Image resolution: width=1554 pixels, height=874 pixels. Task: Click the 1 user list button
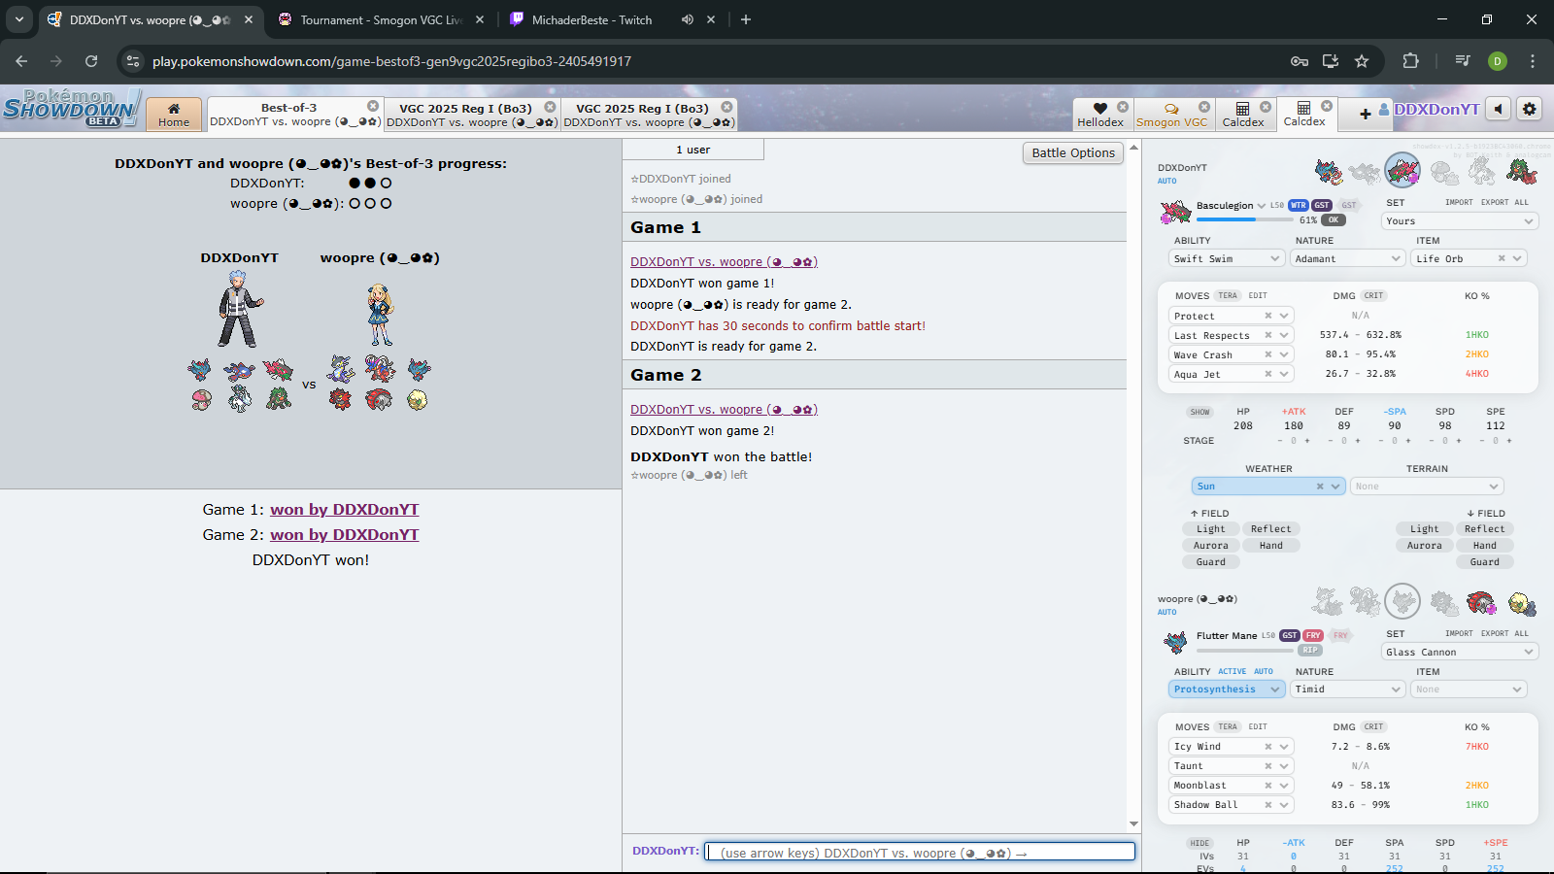click(693, 150)
